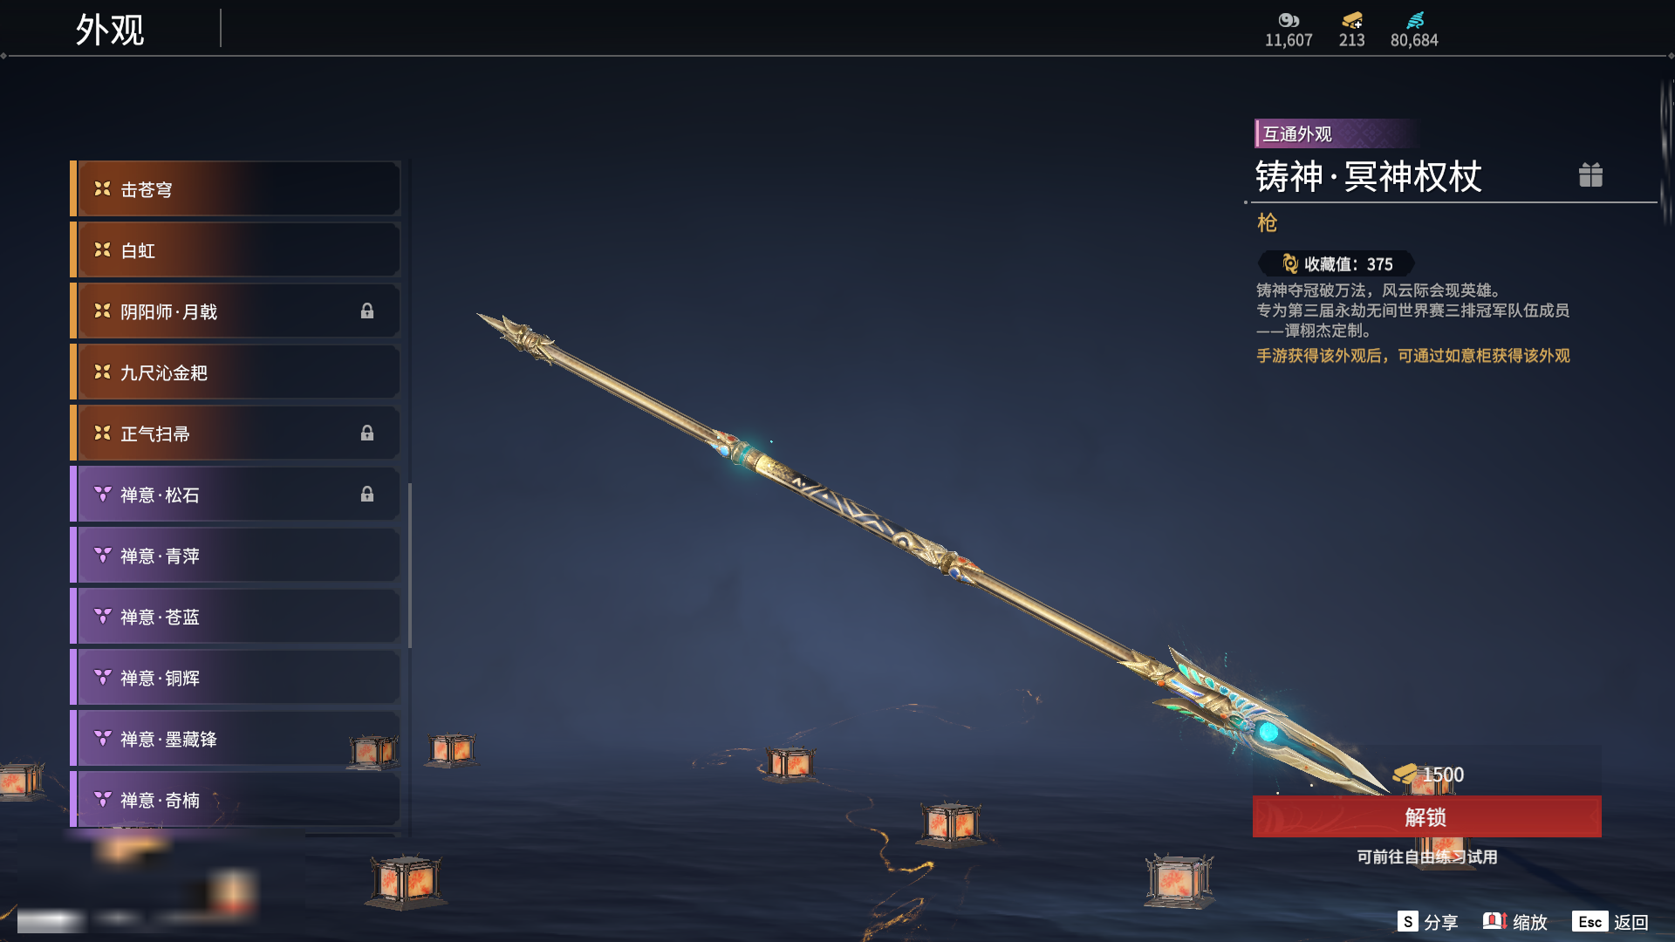Click the lock icon on 阴阳师·月戟

(367, 311)
